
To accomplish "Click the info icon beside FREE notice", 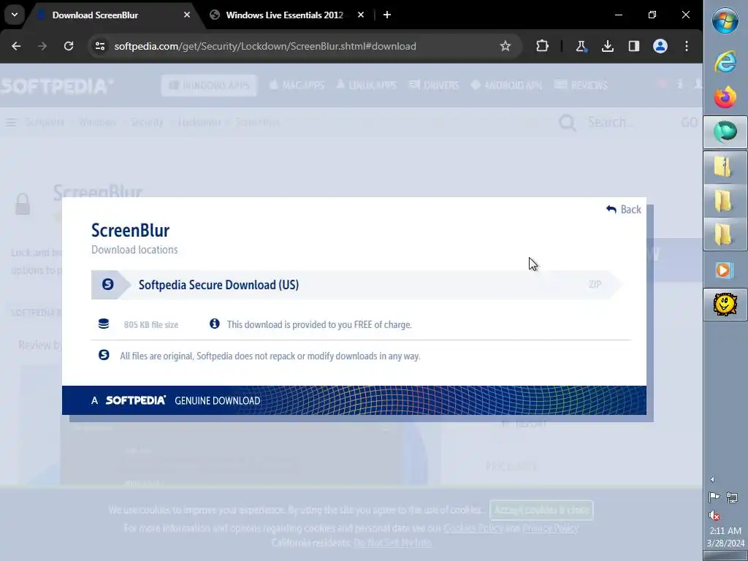I will 215,324.
